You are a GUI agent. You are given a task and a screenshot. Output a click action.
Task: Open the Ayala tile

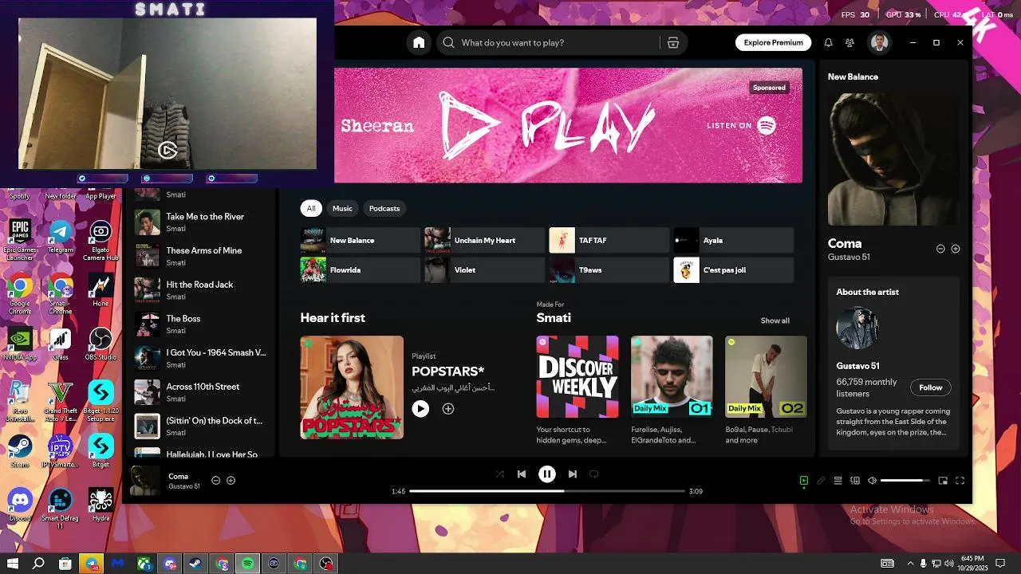(x=734, y=240)
